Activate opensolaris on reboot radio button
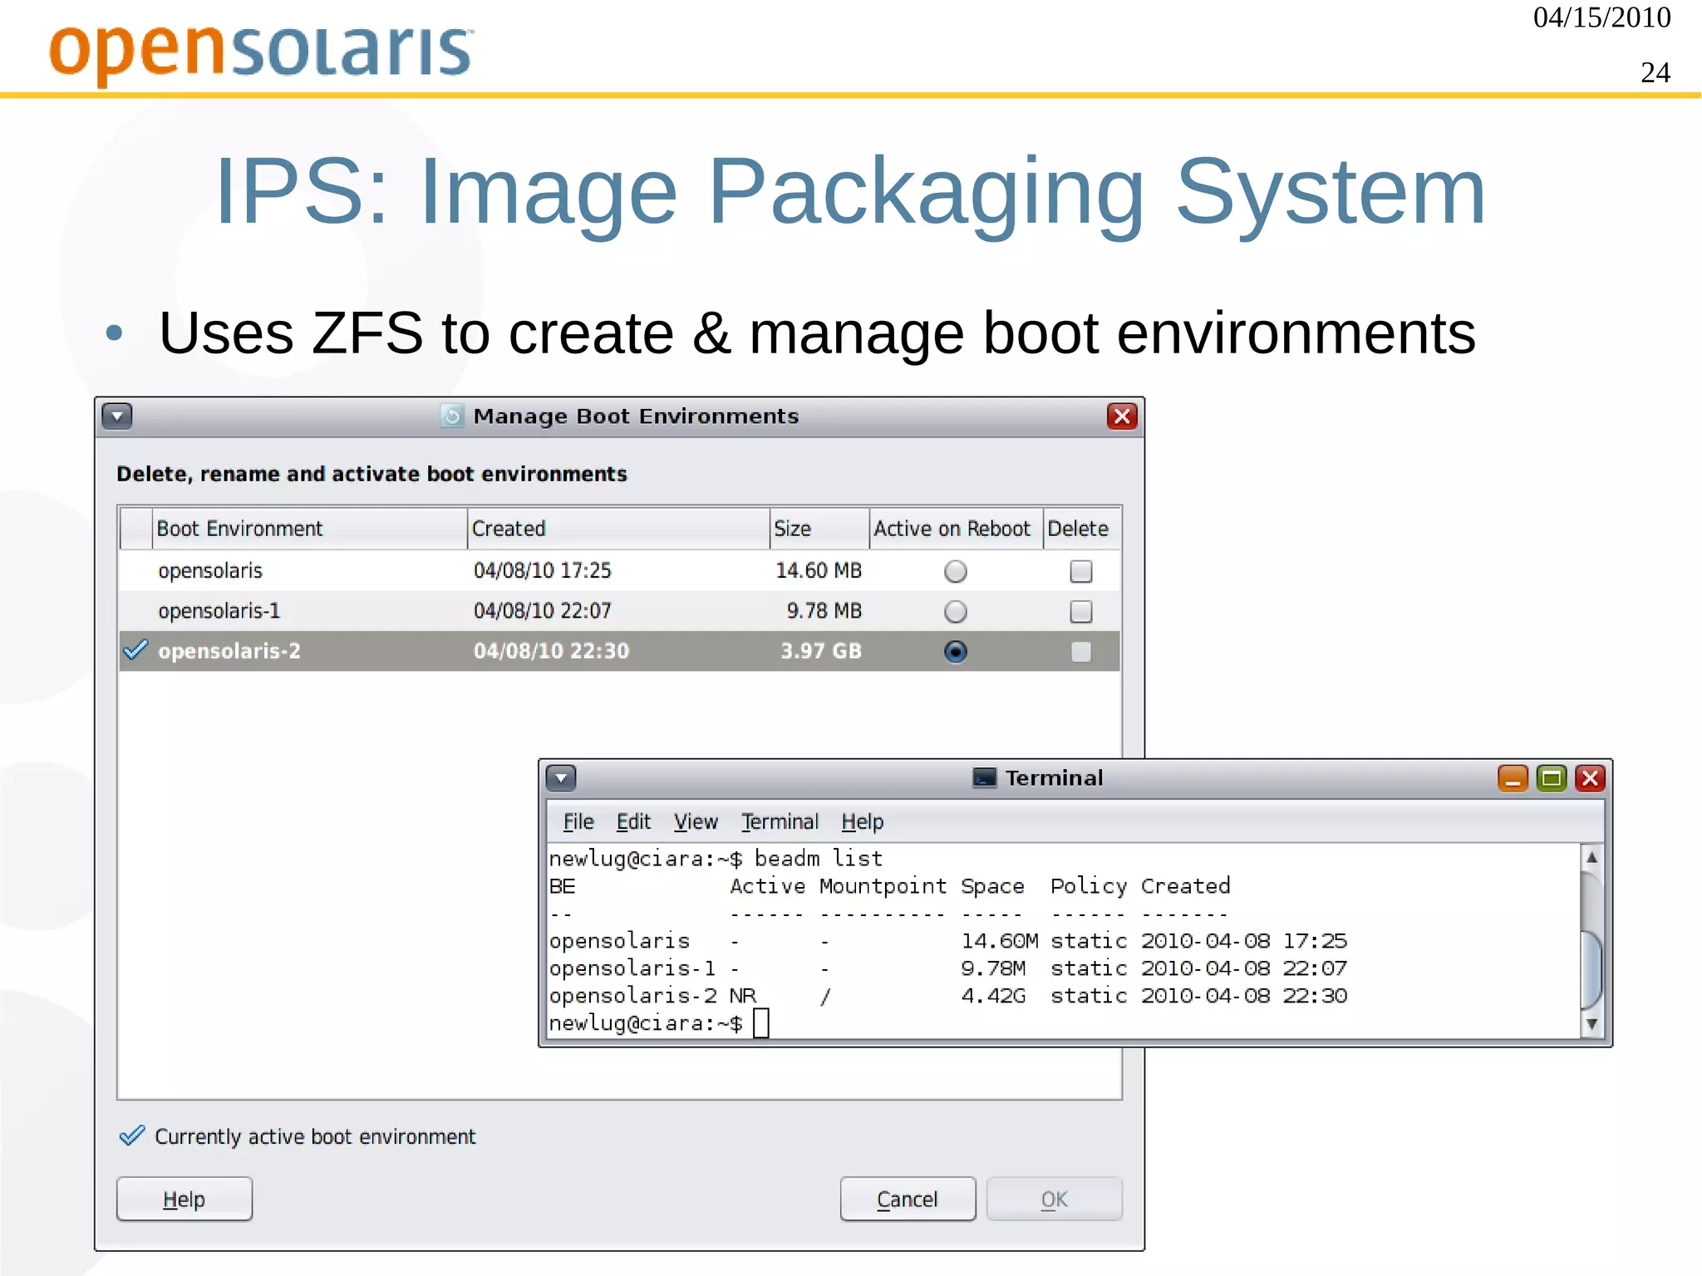Viewport: 1702px width, 1276px height. point(956,571)
